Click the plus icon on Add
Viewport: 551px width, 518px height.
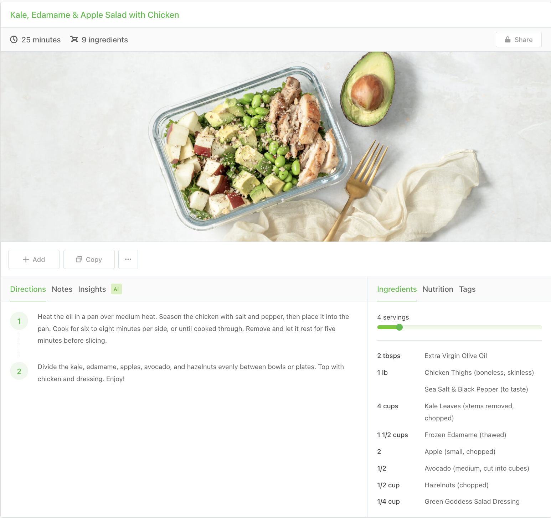(x=26, y=259)
